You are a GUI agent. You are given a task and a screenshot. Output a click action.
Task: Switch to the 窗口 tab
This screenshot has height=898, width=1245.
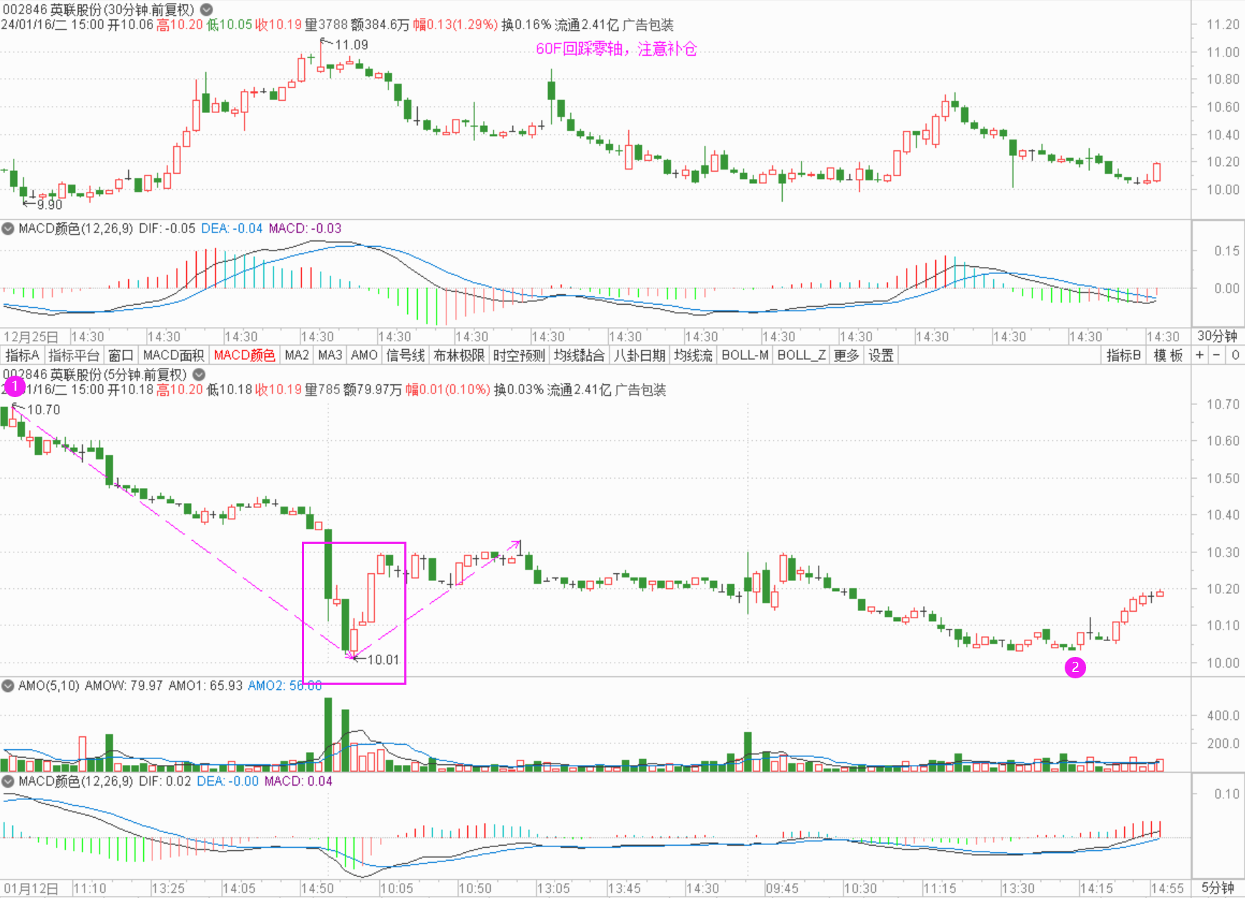[x=121, y=355]
